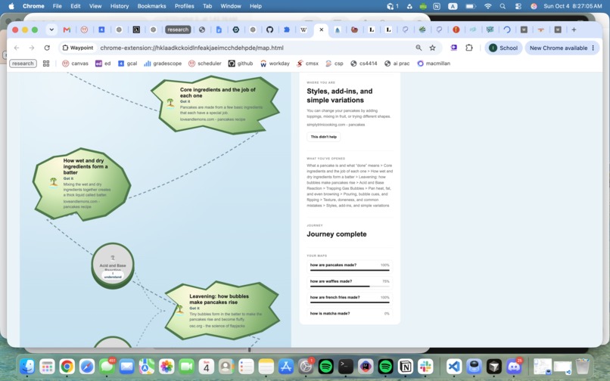Launch Terminal from the Dock
Viewport: 610px width, 381px height.
click(345, 366)
